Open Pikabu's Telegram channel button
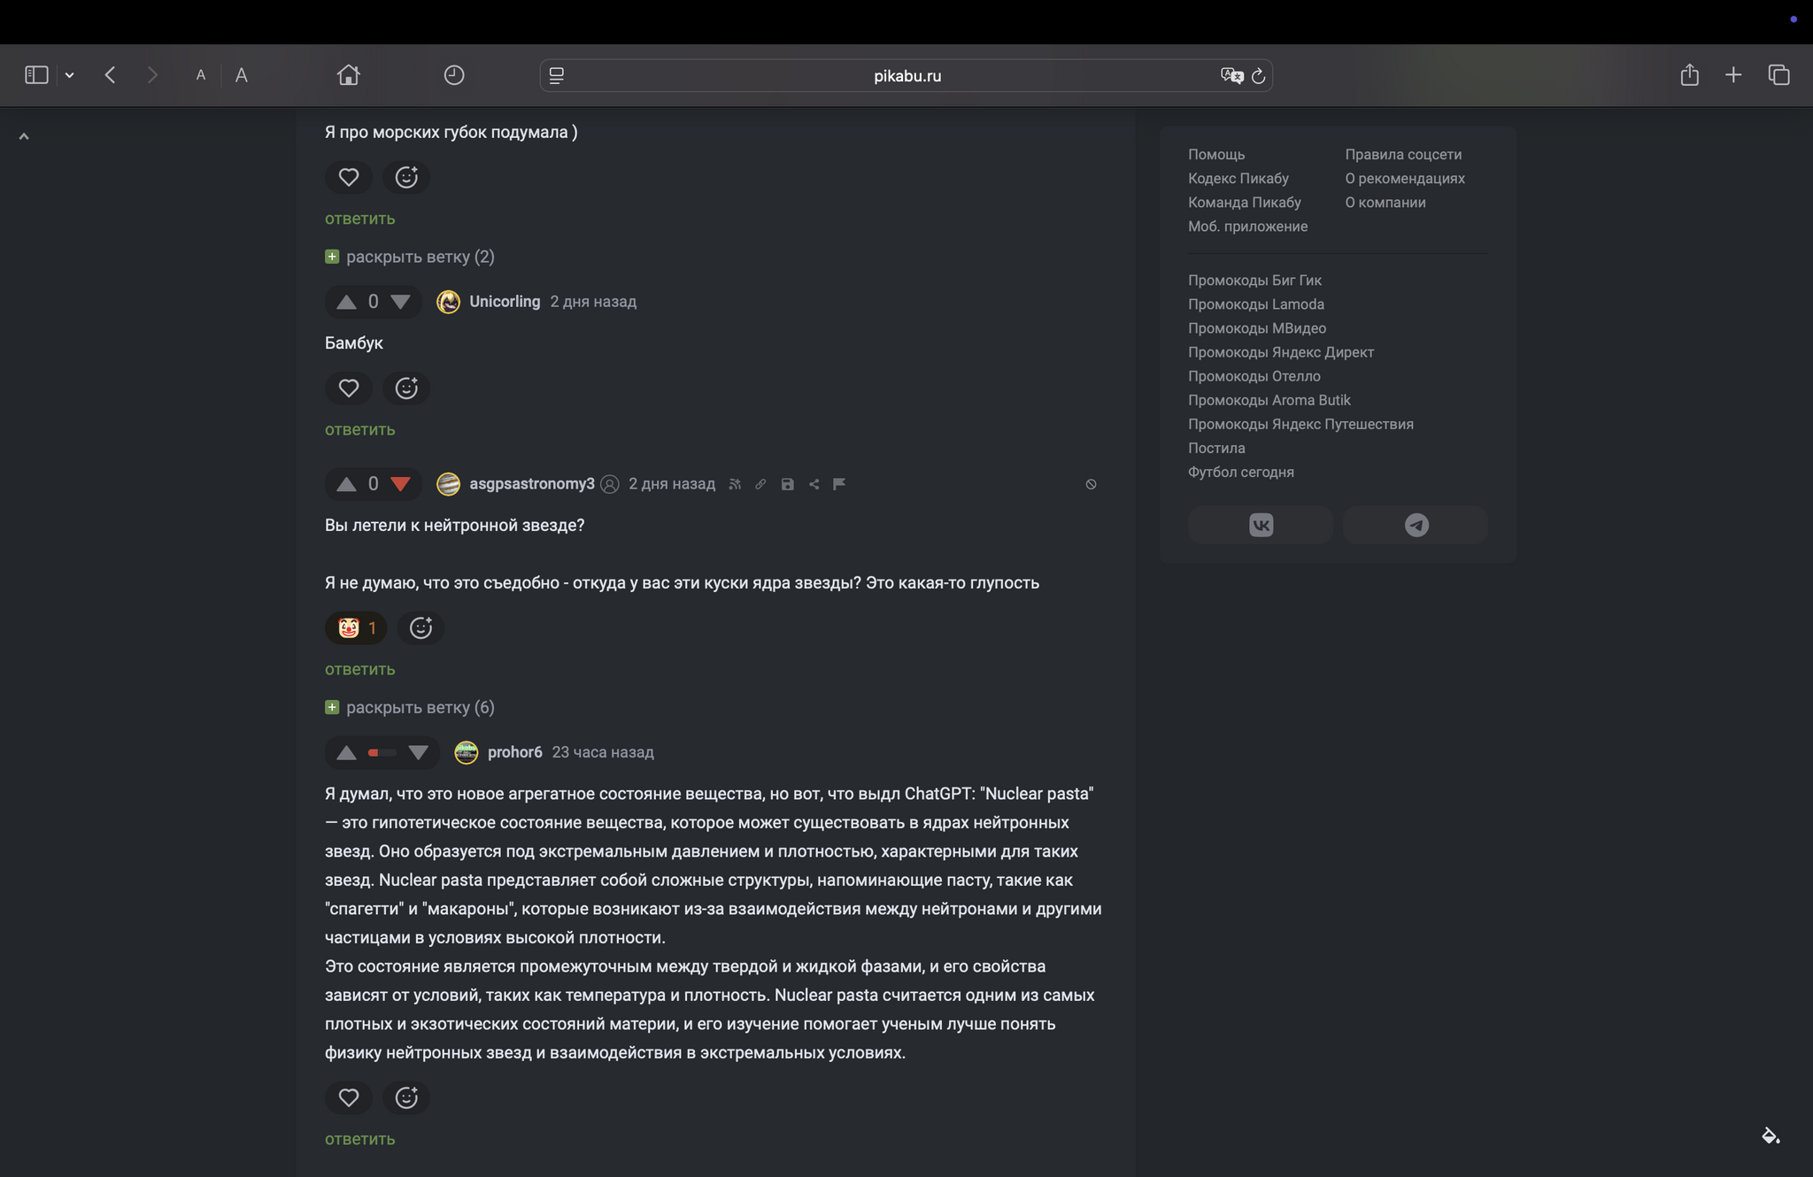Image resolution: width=1813 pixels, height=1177 pixels. pos(1416,526)
